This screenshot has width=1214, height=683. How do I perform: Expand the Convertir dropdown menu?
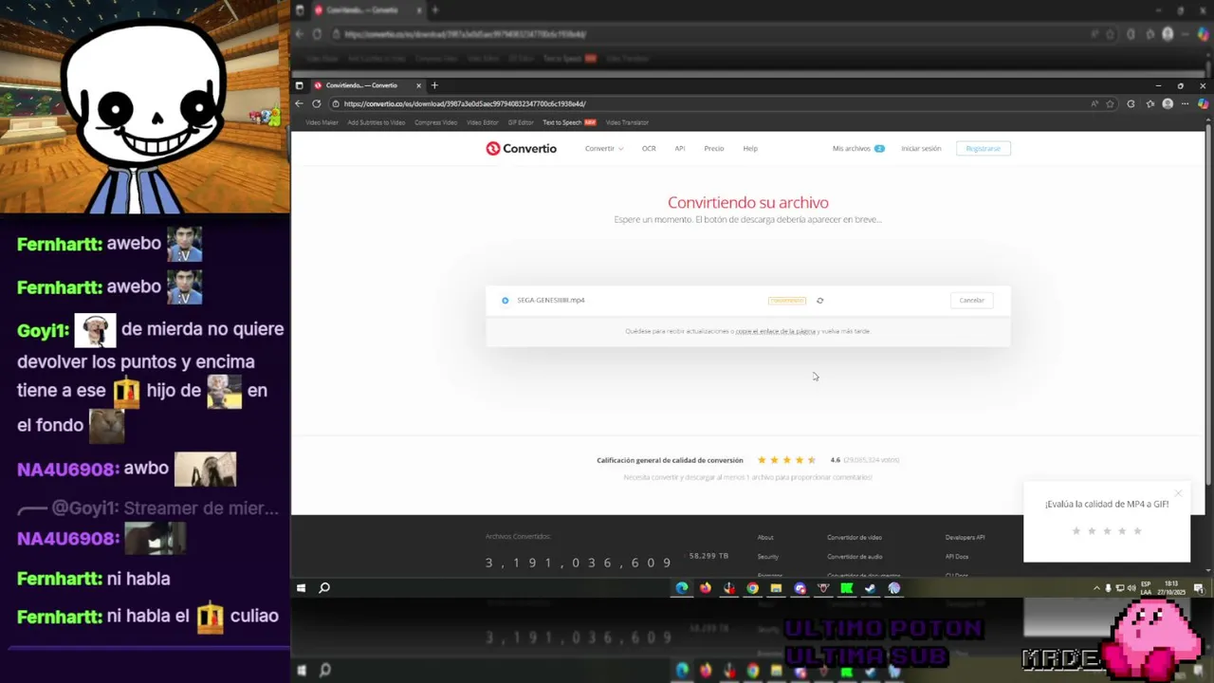click(x=604, y=149)
